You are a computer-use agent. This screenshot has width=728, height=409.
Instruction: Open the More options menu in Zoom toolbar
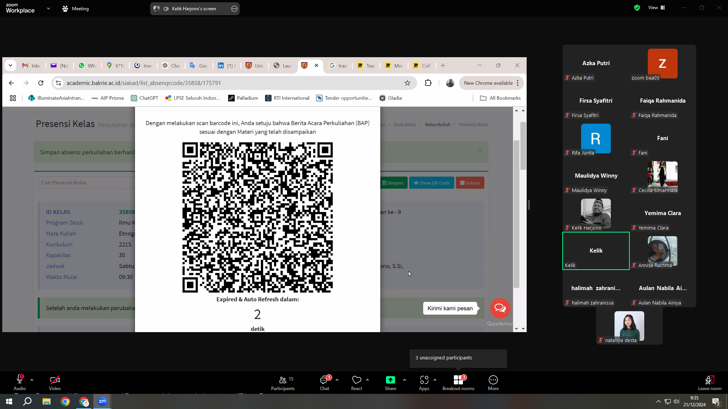click(x=493, y=382)
